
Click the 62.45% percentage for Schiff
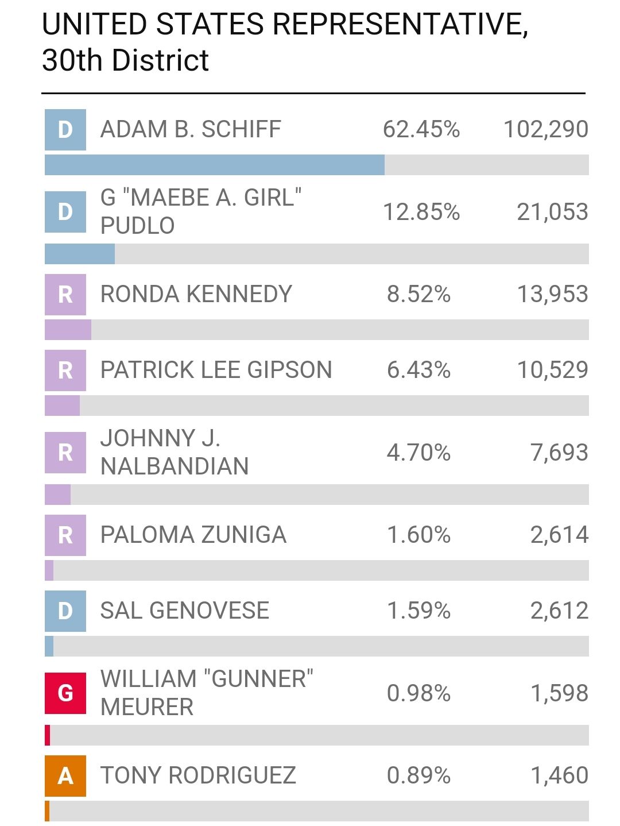(421, 130)
